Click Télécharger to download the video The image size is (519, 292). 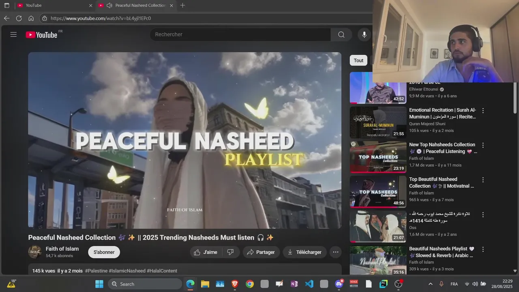click(305, 252)
